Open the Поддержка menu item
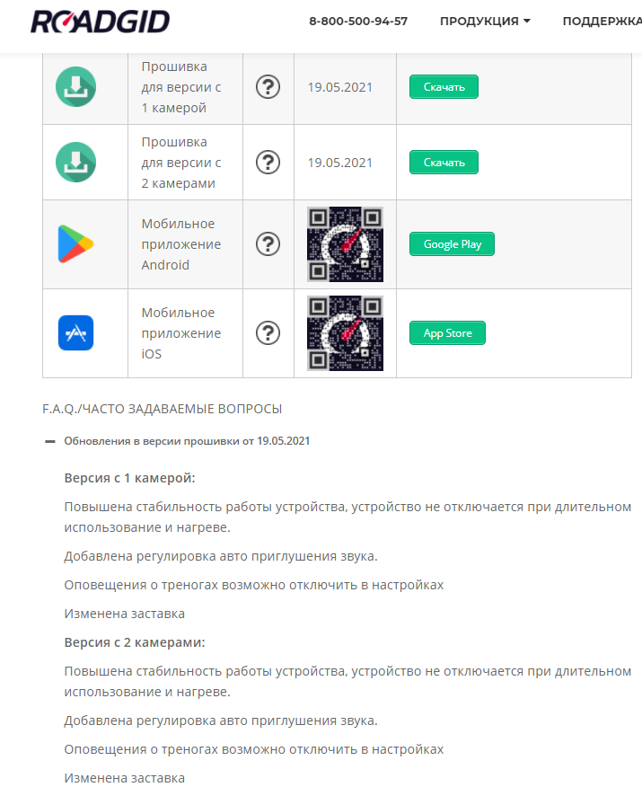 click(602, 22)
